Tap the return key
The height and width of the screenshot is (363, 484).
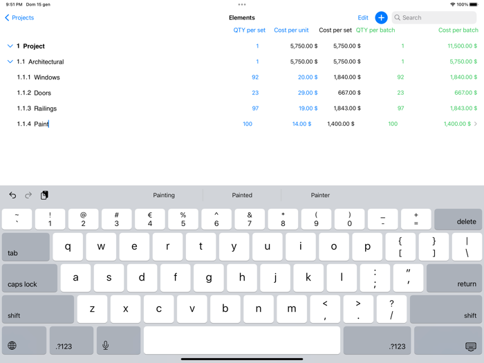click(x=454, y=278)
